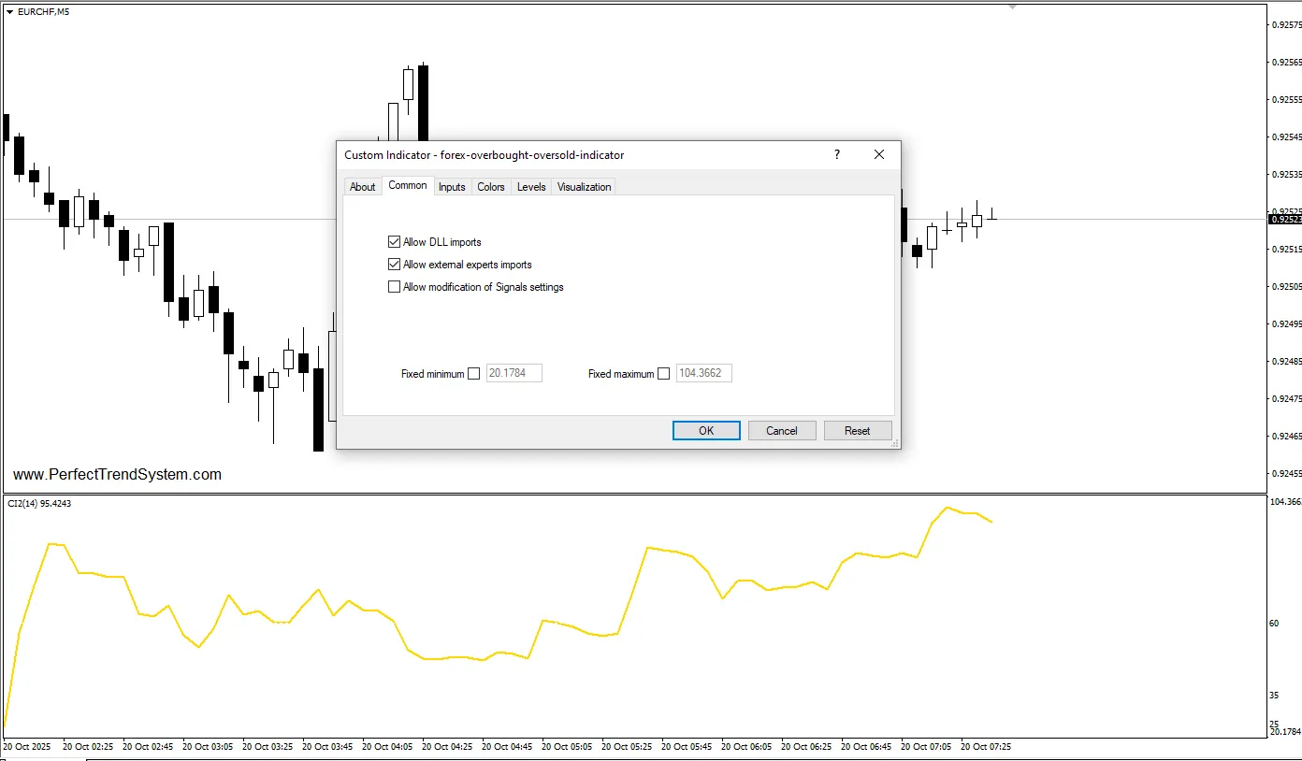This screenshot has width=1302, height=761.
Task: Click the 20 Oct 07:25 time label
Action: (x=986, y=747)
